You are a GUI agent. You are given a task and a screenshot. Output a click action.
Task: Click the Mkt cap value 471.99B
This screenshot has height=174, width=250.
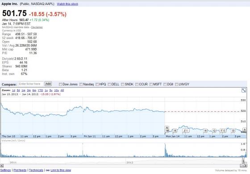coord(31,49)
